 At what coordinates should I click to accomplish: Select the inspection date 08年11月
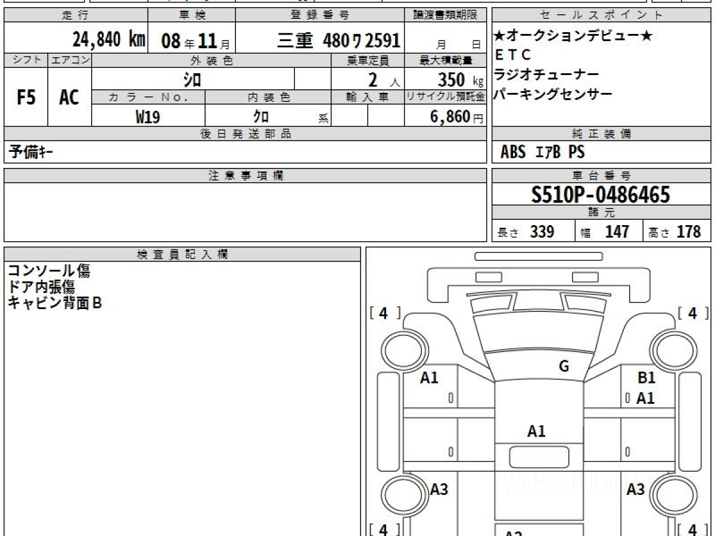click(x=195, y=41)
